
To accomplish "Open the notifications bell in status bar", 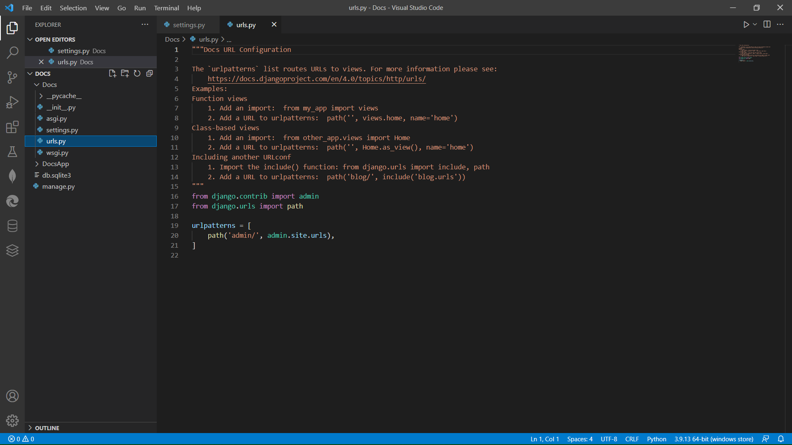I will pos(781,439).
